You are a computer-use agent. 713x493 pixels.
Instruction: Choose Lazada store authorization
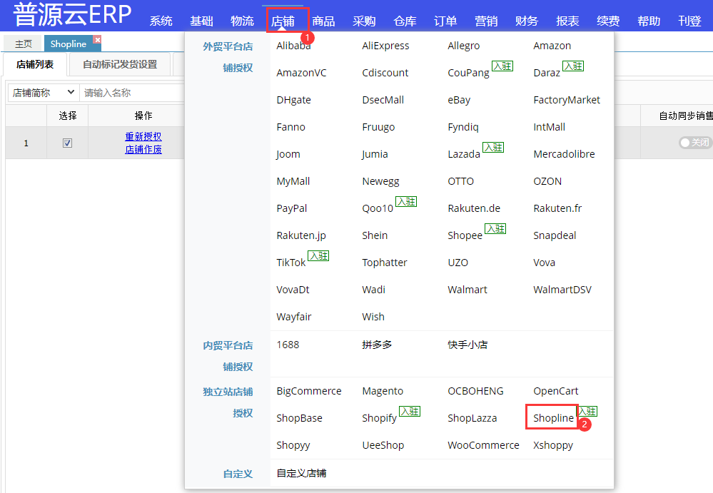coord(464,154)
